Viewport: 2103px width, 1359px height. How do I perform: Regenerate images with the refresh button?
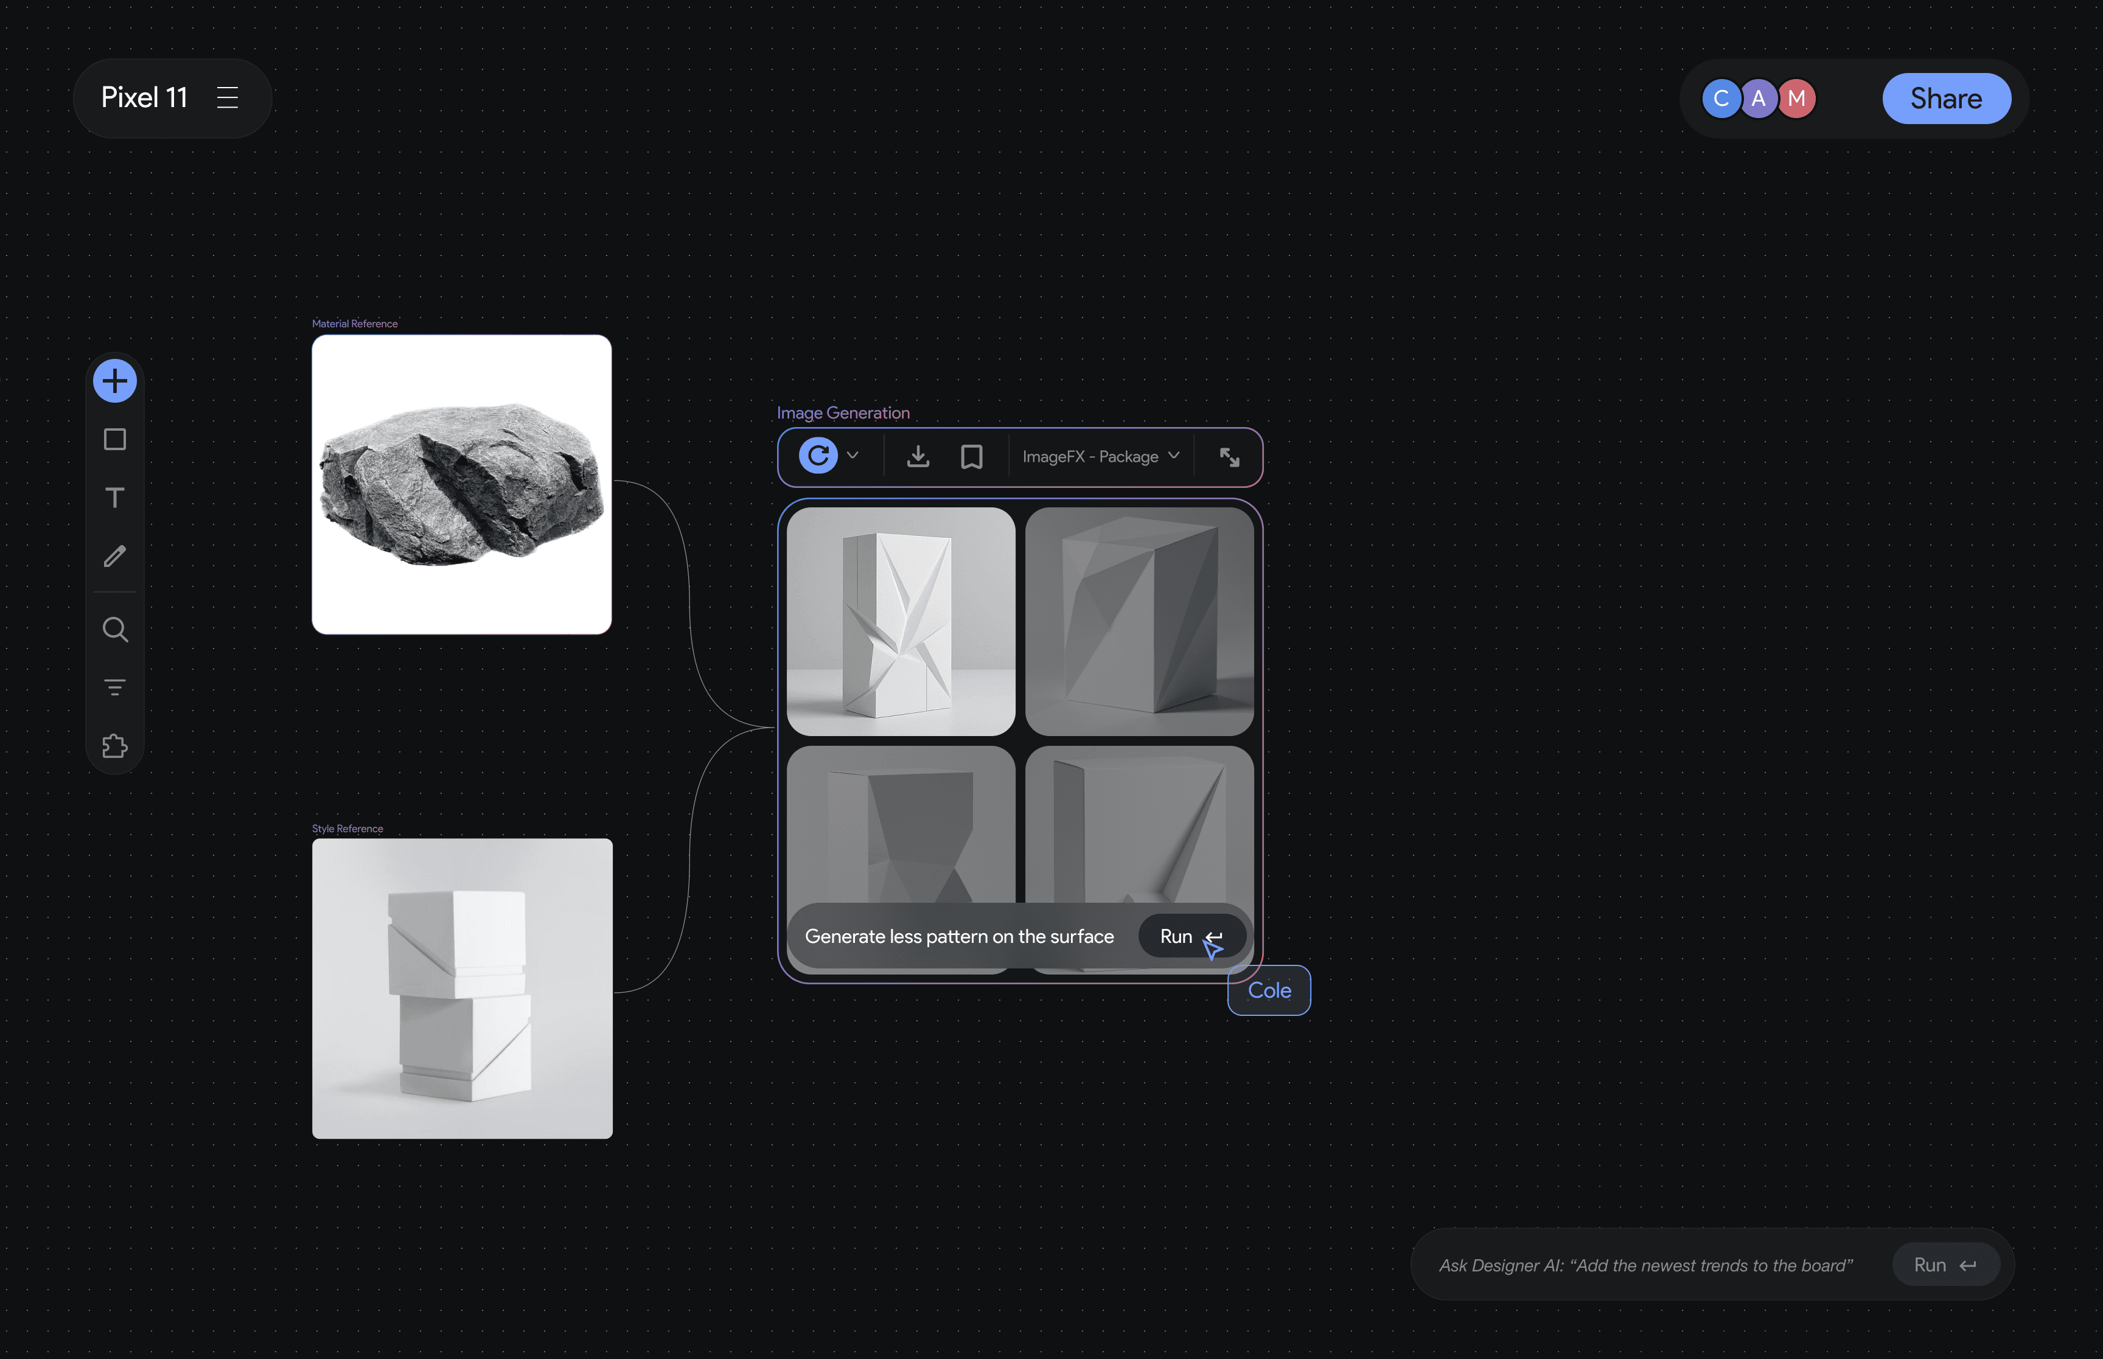tap(818, 456)
